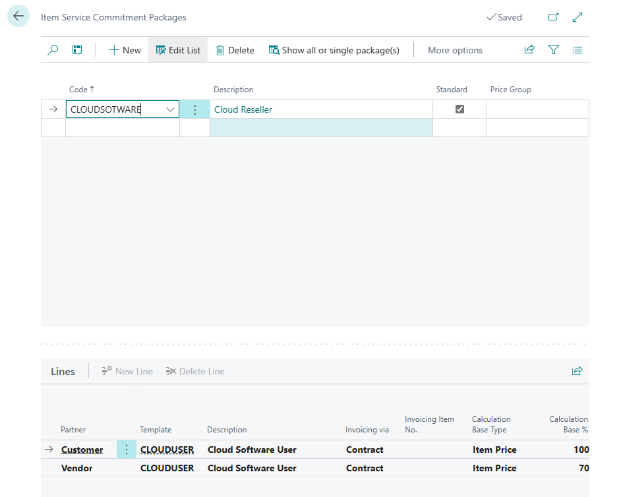
Task: Toggle the list view layout icon
Action: (x=577, y=50)
